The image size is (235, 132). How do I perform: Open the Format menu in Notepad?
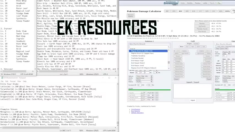pos(12,81)
